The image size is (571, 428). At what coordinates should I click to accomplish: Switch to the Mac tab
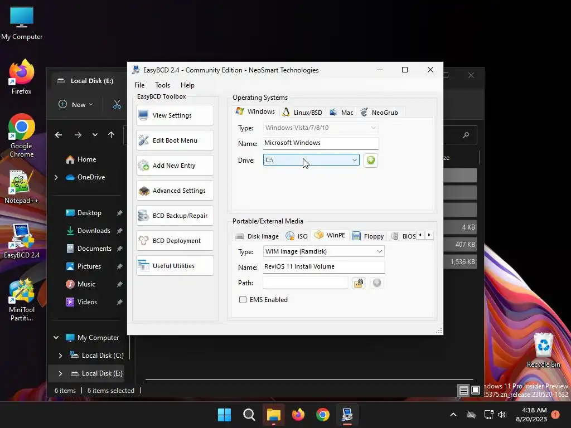coord(341,113)
